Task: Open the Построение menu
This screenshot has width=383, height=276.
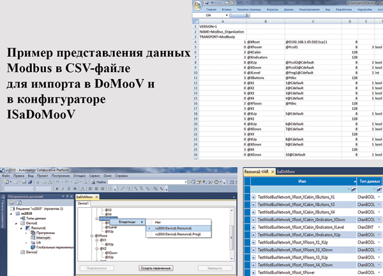Action: pyautogui.click(x=61, y=175)
